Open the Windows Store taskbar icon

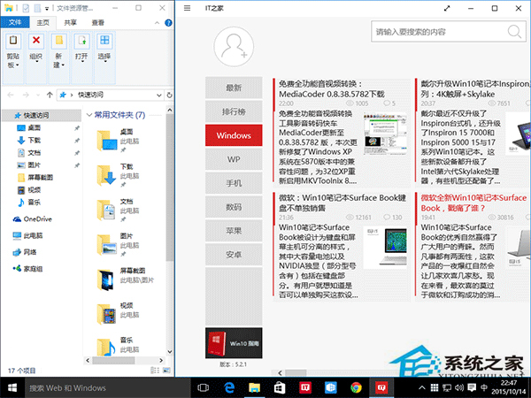coord(280,388)
